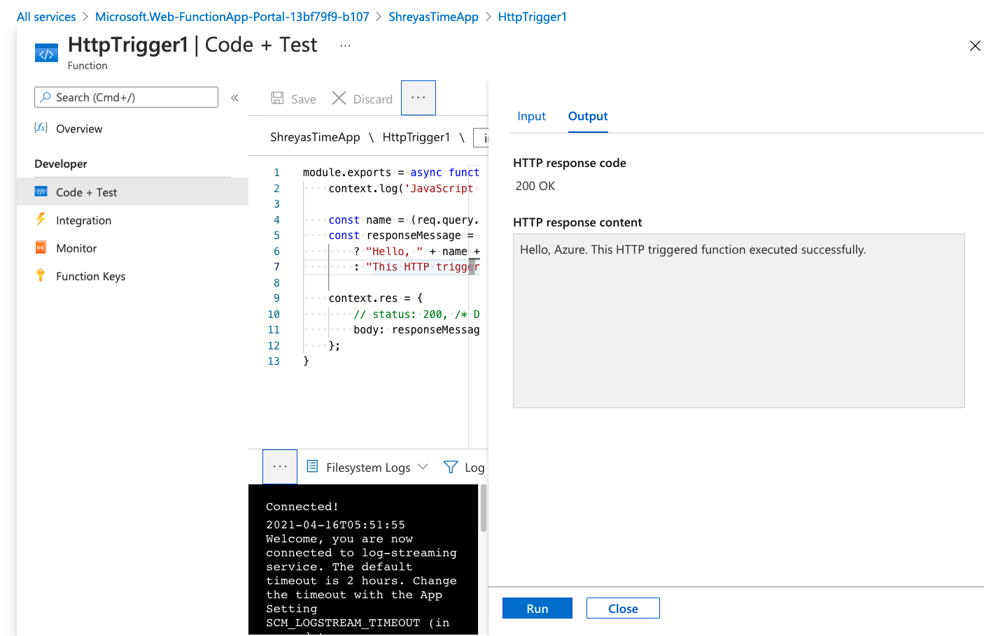This screenshot has height=636, width=984.
Task: Click the Save button label
Action: [304, 99]
